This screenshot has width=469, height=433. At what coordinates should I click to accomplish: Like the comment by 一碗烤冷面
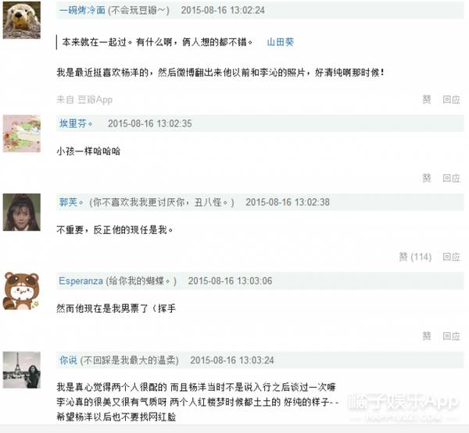(x=427, y=99)
